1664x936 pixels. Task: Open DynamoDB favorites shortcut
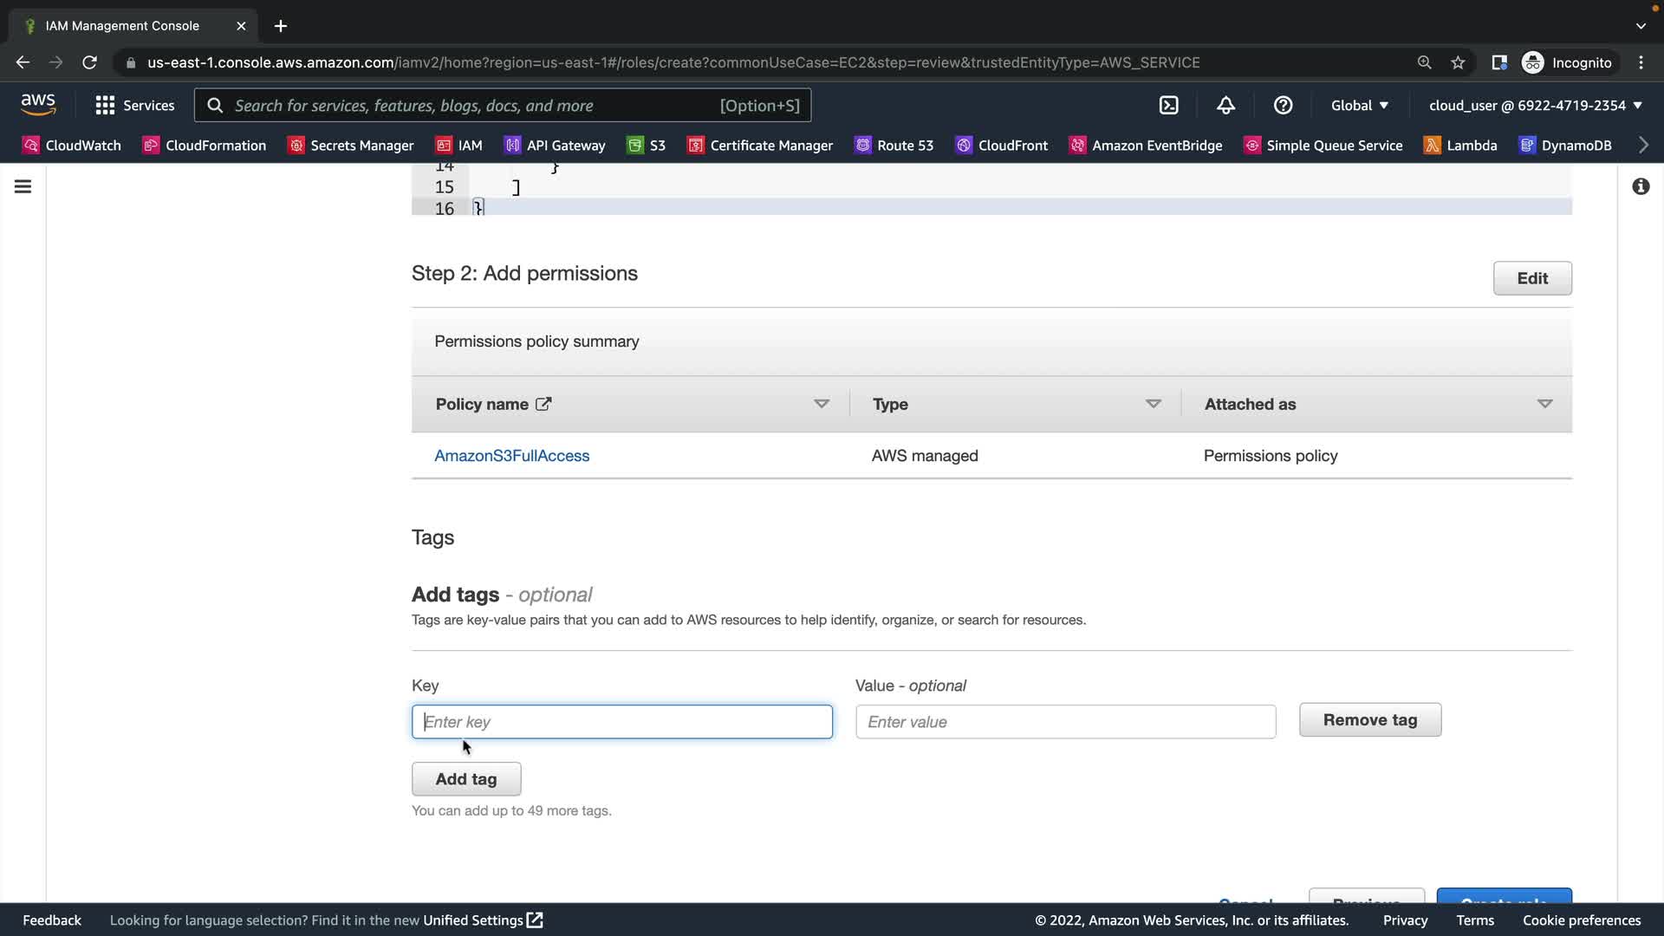tap(1565, 146)
